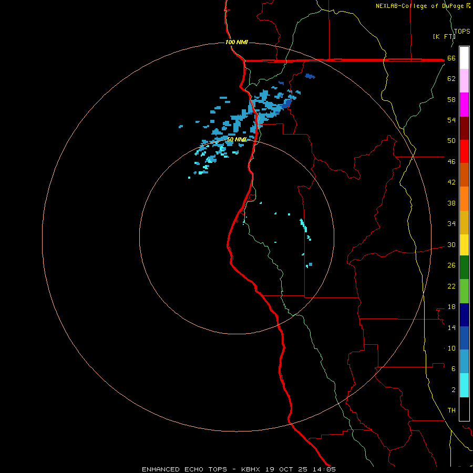This screenshot has width=473, height=473.
Task: Click the "TOPS" legend title
Action: pos(462,32)
